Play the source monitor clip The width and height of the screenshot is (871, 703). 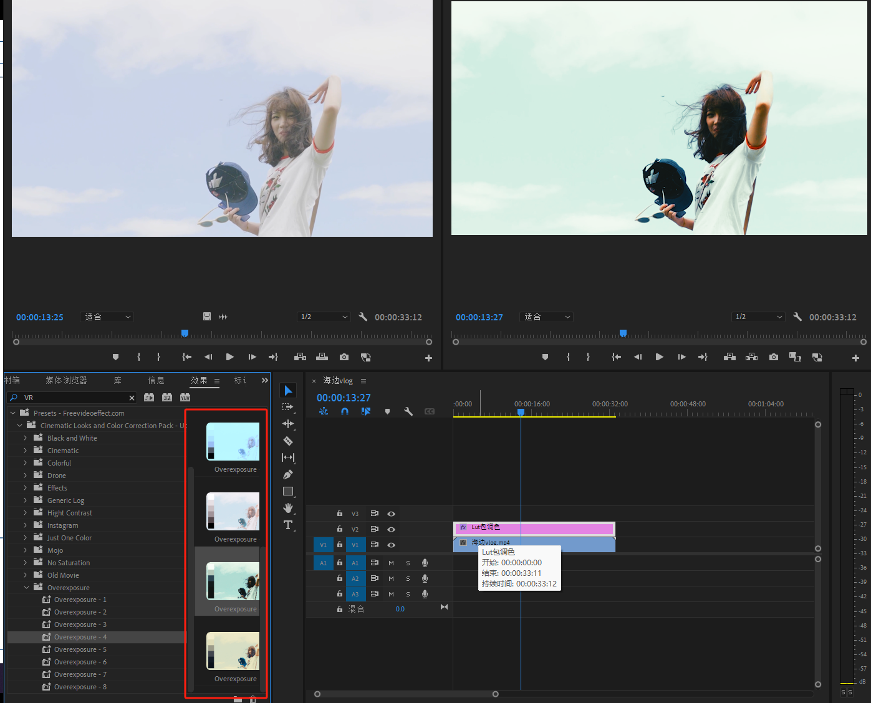[x=230, y=357]
